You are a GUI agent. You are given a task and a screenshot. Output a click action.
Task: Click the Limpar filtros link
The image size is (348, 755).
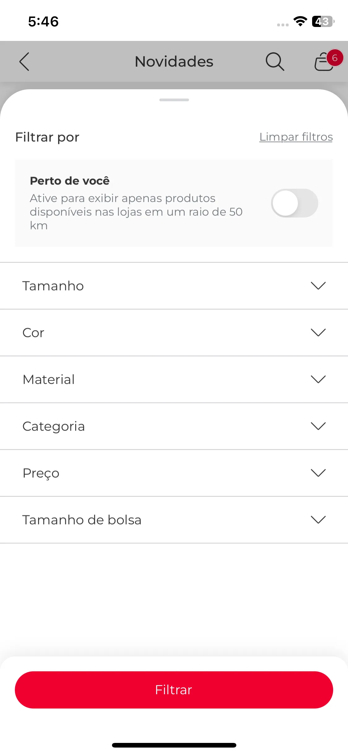click(296, 137)
